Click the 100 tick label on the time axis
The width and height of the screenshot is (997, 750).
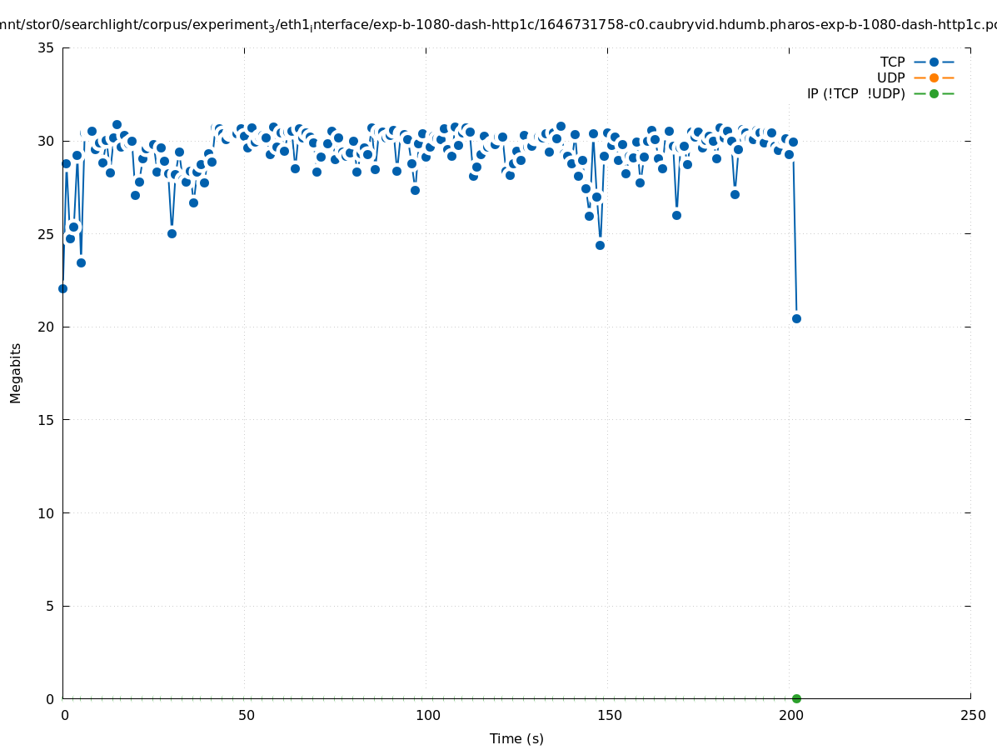pos(426,715)
